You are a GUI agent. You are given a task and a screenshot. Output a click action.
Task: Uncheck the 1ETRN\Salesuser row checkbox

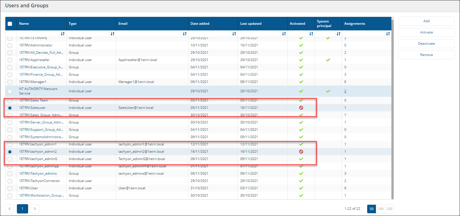click(10, 108)
